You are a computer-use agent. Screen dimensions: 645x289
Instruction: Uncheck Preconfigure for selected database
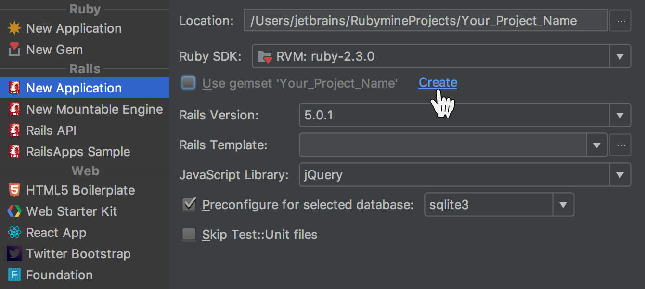click(x=189, y=204)
